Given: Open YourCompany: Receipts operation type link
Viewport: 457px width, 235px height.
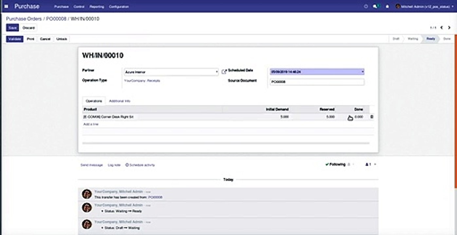Looking at the screenshot, I should [142, 80].
